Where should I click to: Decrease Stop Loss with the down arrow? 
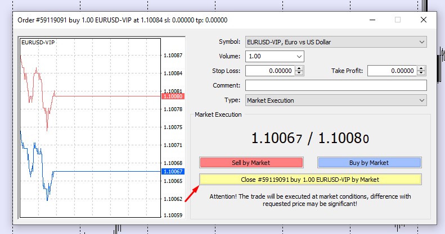pos(299,74)
